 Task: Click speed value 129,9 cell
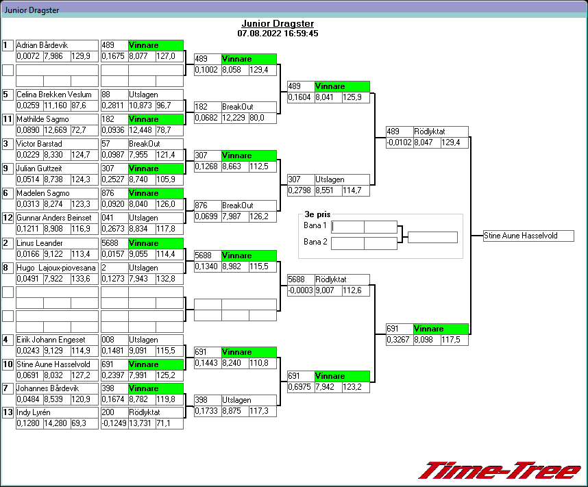coord(84,56)
